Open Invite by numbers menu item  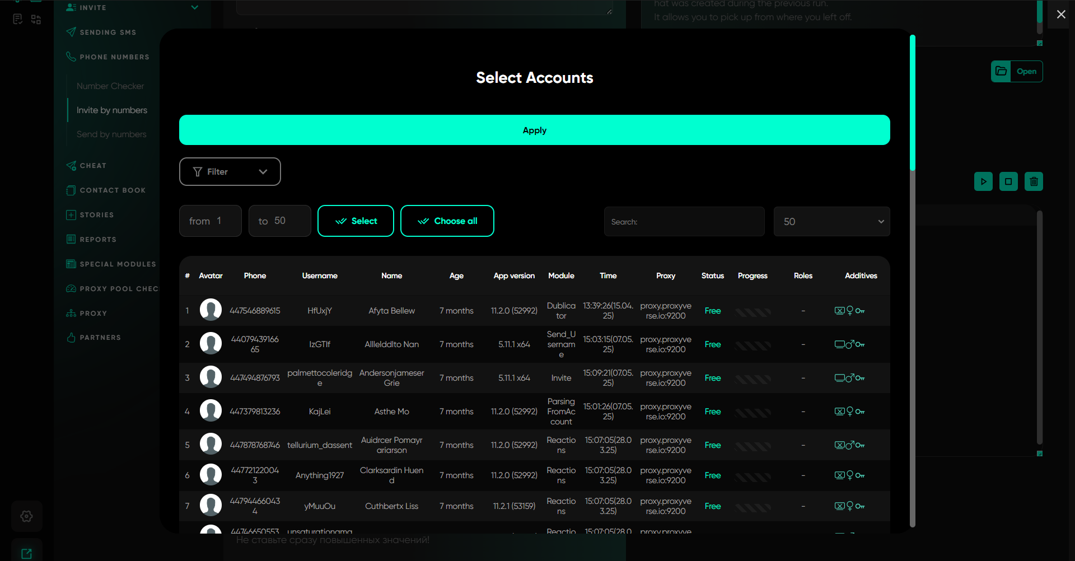pos(112,110)
